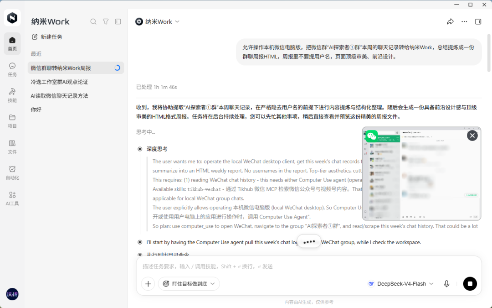This screenshot has height=308, width=492.
Task: Collapse the 深度思考 step
Action: 157,149
